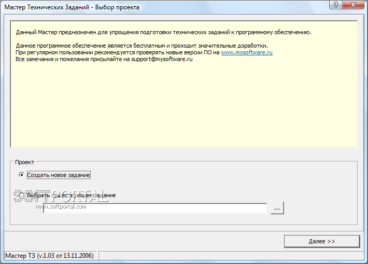
Task: Click the Далее >> button
Action: [321, 241]
